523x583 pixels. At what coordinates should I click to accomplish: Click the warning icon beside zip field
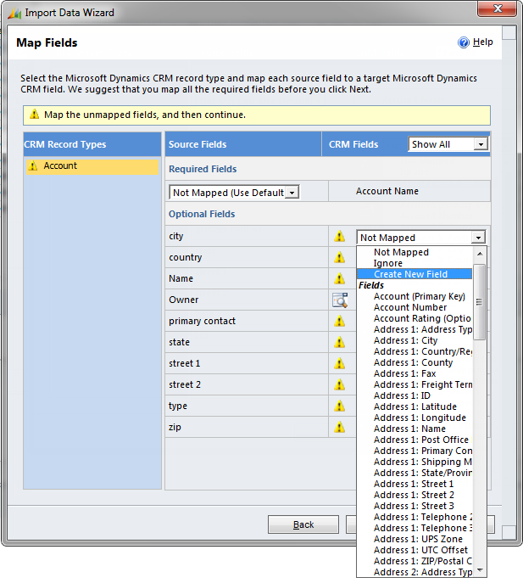click(340, 428)
